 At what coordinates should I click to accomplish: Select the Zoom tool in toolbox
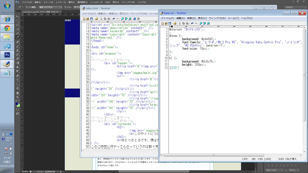click(x=17, y=97)
